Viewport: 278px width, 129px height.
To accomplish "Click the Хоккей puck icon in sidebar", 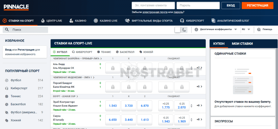I will tap(7, 120).
